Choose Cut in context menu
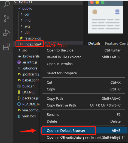The height and width of the screenshot is (143, 128). click(84, 83)
